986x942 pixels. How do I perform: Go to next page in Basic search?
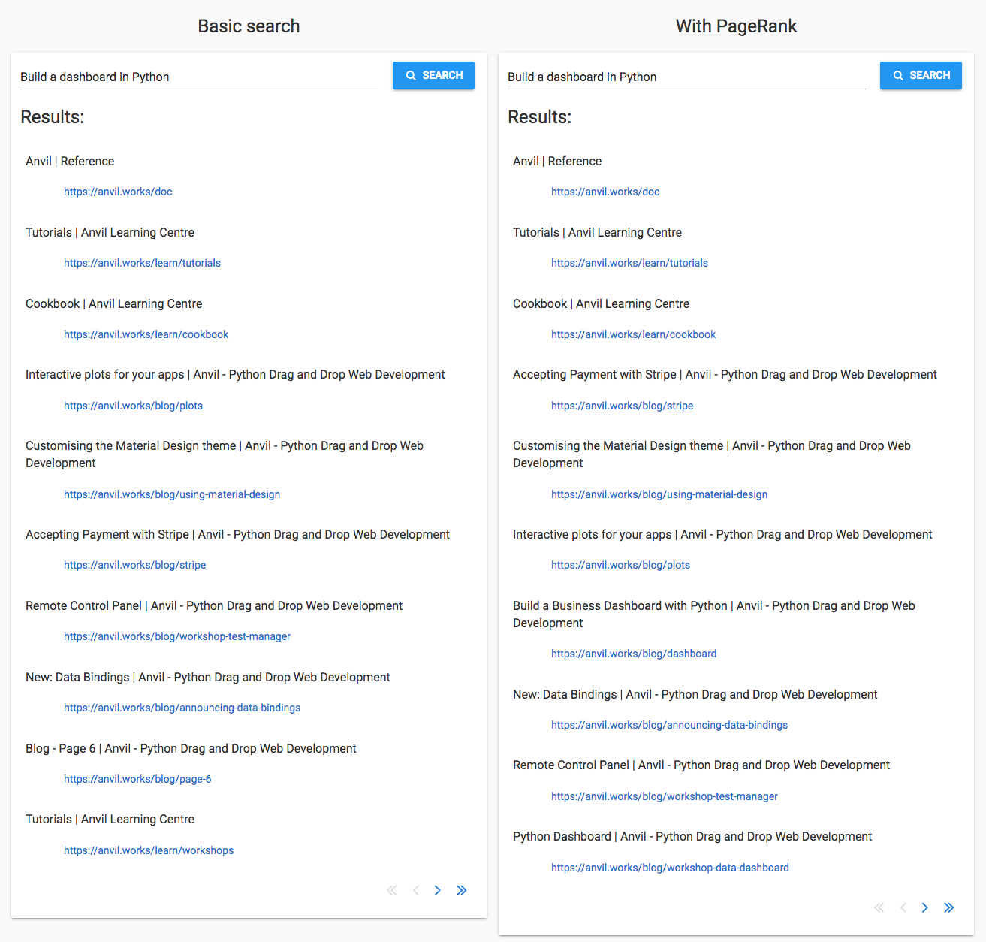point(437,890)
